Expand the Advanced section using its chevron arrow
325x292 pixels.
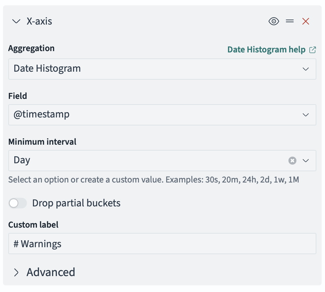(x=16, y=272)
